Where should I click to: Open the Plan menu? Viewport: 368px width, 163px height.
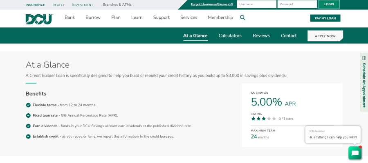(x=116, y=18)
